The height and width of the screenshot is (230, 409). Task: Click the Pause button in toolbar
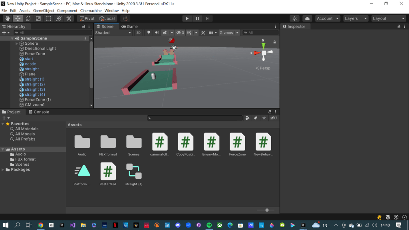click(197, 18)
